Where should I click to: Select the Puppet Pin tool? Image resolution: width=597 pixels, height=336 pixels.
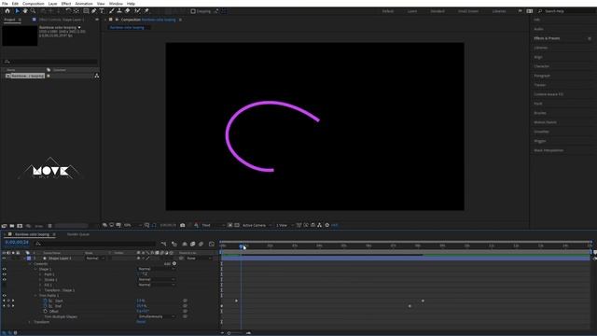tap(146, 11)
